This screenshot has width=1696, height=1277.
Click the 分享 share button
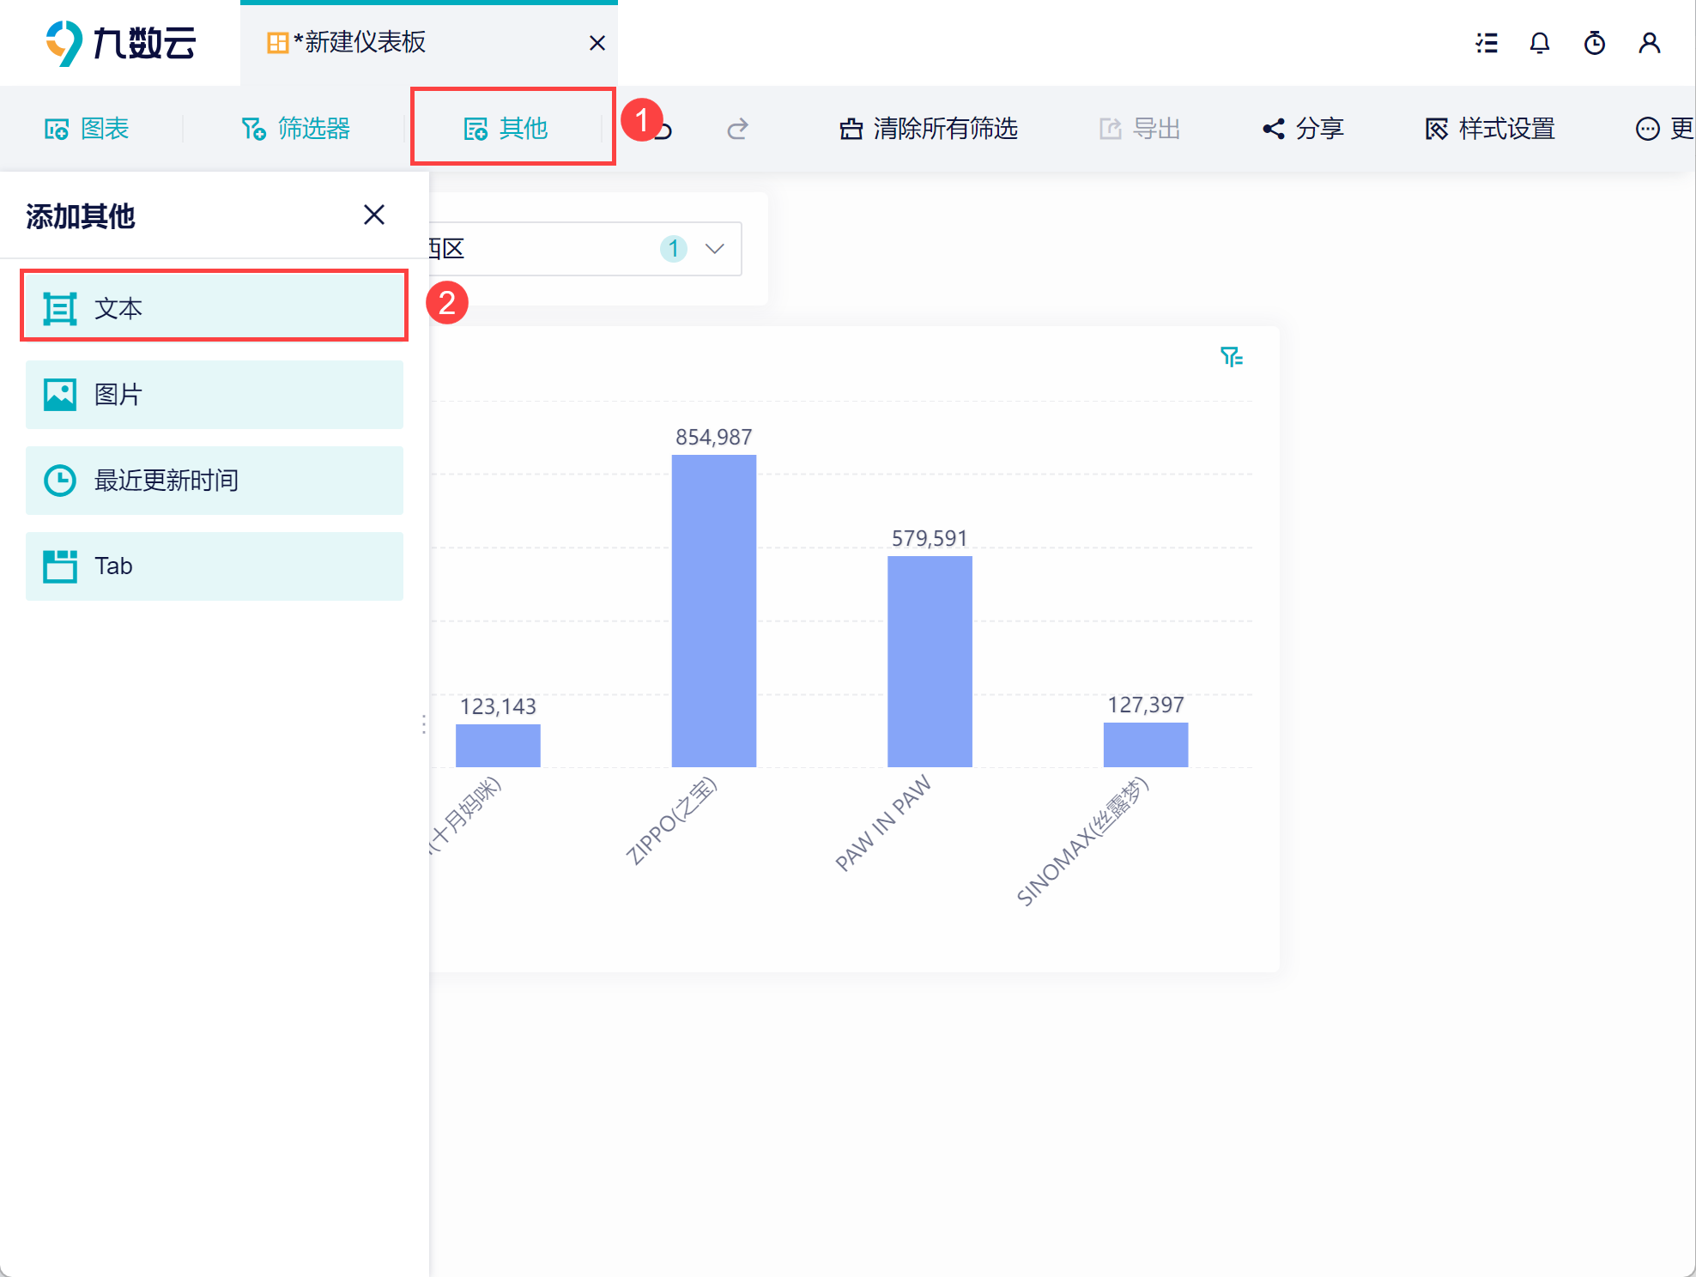pos(1303,129)
